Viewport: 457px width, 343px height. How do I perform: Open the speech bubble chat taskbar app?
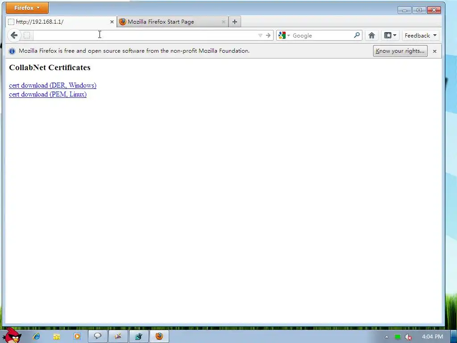pos(98,336)
